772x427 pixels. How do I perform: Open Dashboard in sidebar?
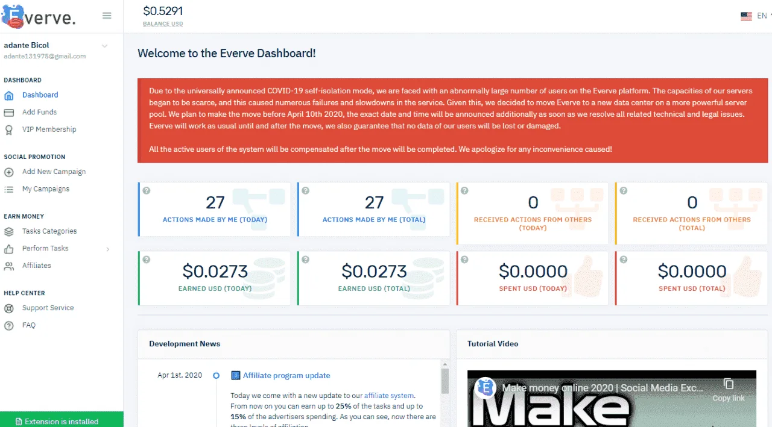point(40,95)
